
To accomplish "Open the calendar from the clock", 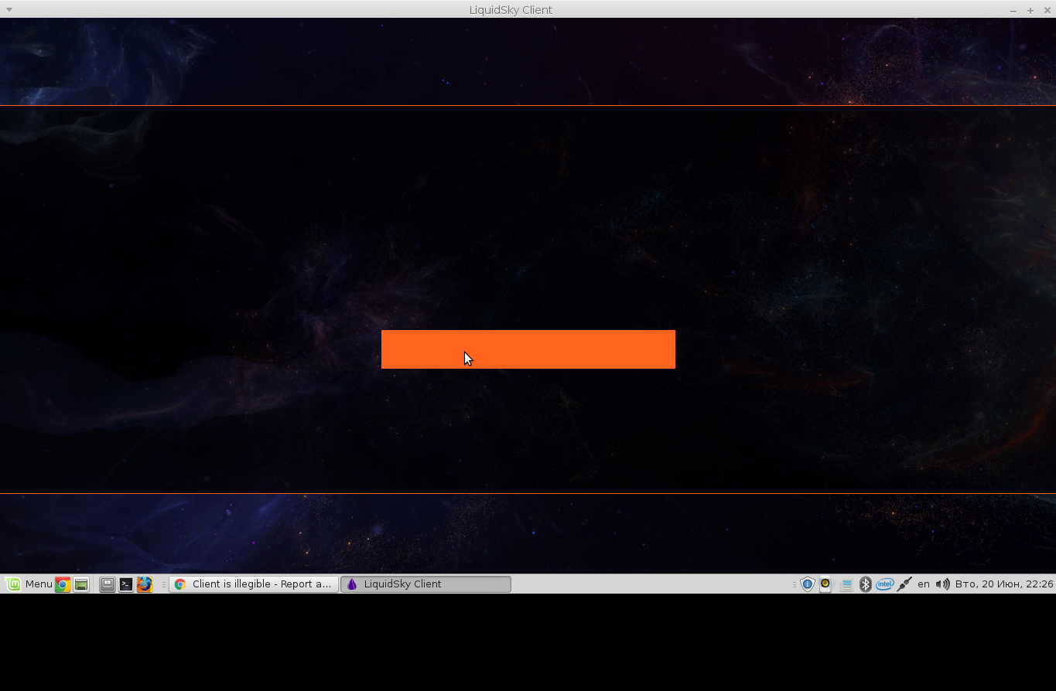I will coord(1003,584).
